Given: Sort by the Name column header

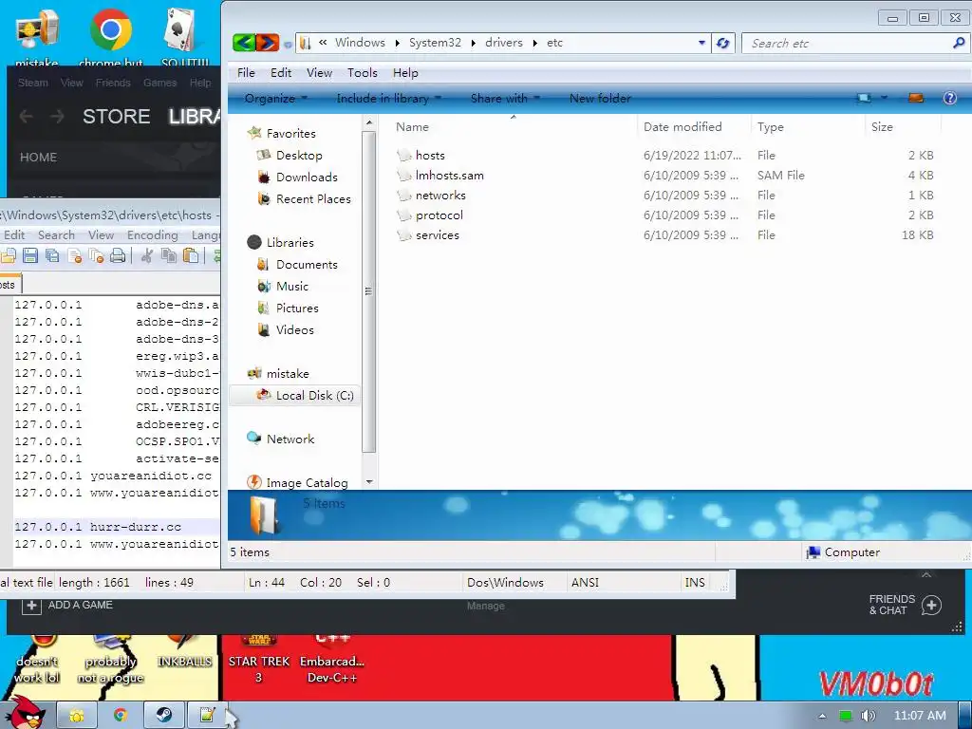Looking at the screenshot, I should point(412,126).
